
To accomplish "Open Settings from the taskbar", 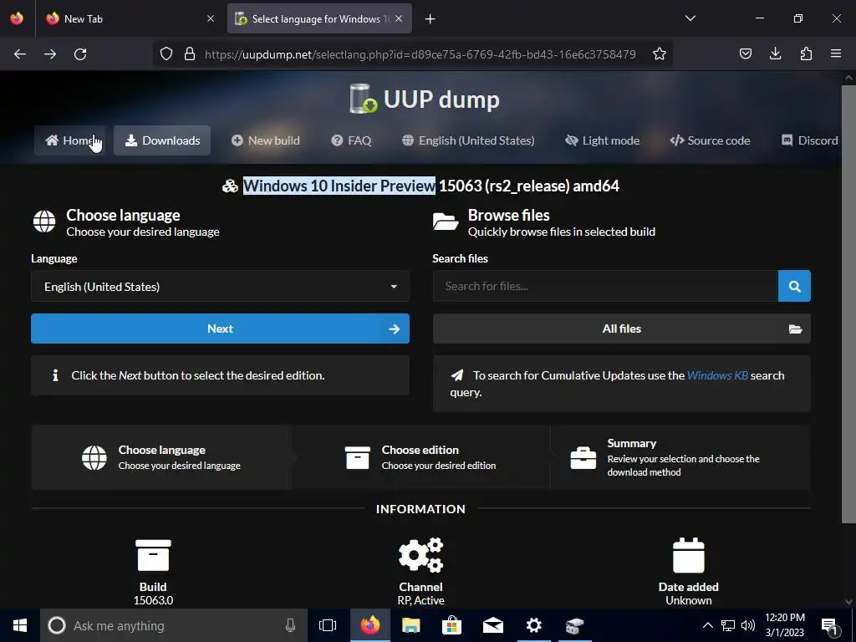I will click(x=534, y=625).
